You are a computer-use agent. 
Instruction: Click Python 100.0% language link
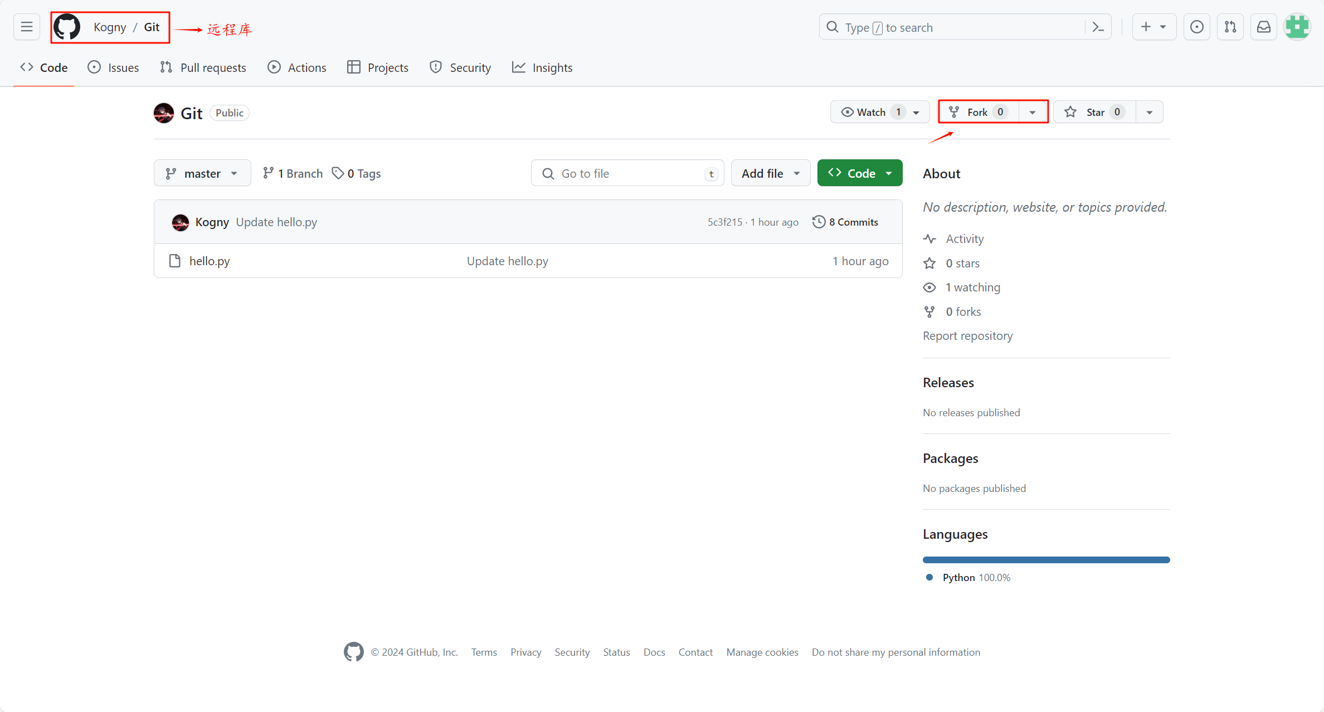pyautogui.click(x=976, y=578)
